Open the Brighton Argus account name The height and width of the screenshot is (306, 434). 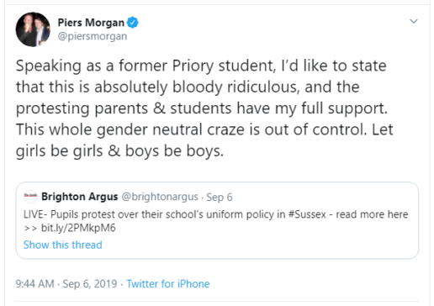click(x=80, y=197)
